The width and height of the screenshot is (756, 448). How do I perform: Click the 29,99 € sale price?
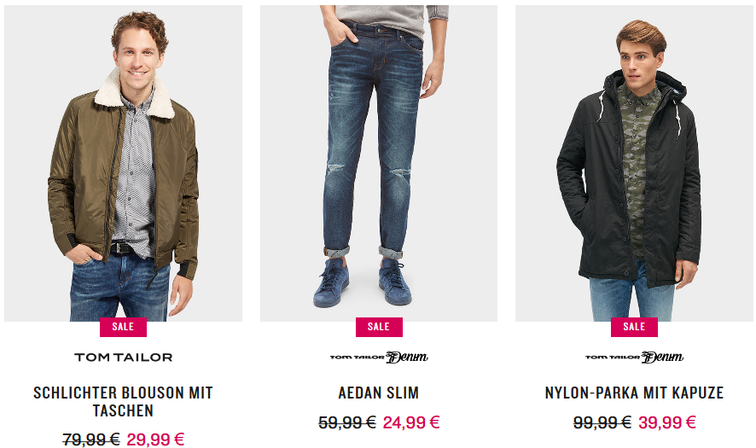(155, 439)
